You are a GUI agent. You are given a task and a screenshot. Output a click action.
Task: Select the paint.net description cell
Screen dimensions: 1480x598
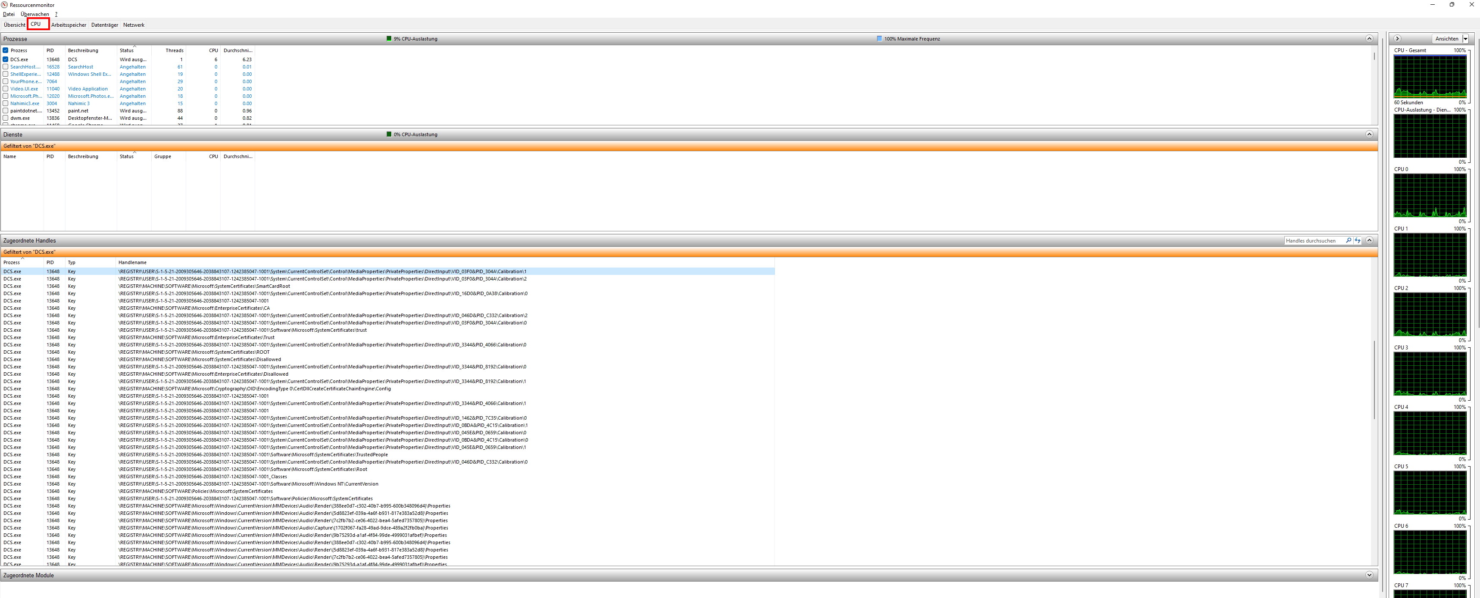[x=78, y=111]
